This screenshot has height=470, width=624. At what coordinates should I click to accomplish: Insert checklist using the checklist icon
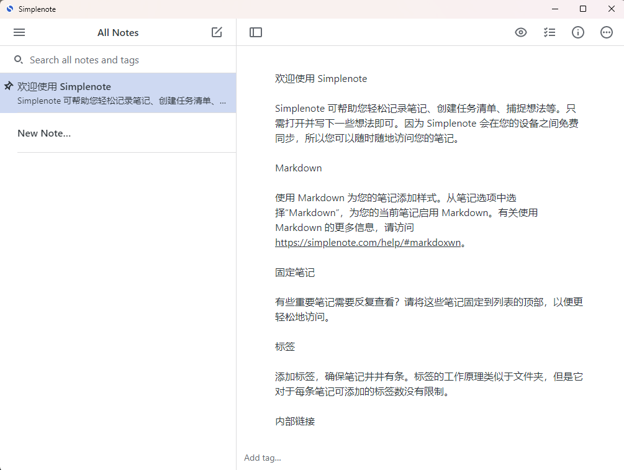click(x=549, y=32)
